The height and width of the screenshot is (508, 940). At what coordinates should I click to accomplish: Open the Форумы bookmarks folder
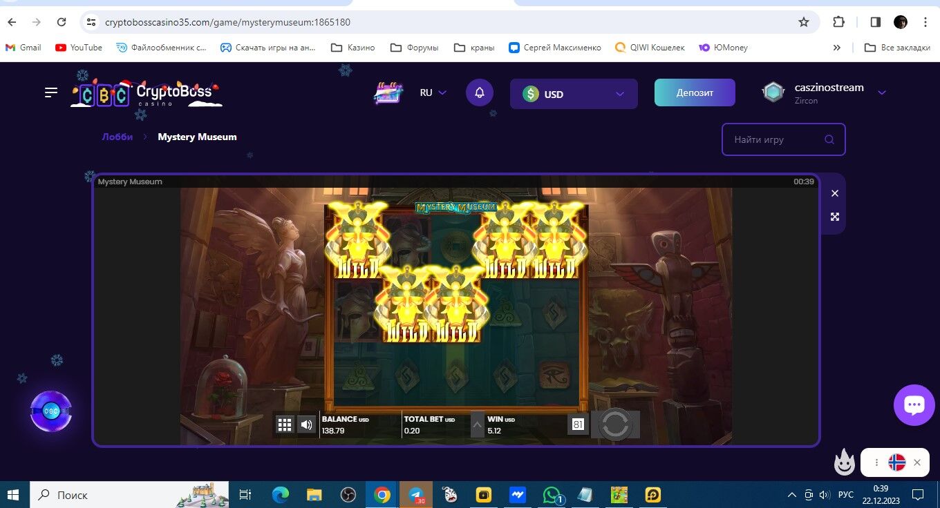tap(415, 48)
